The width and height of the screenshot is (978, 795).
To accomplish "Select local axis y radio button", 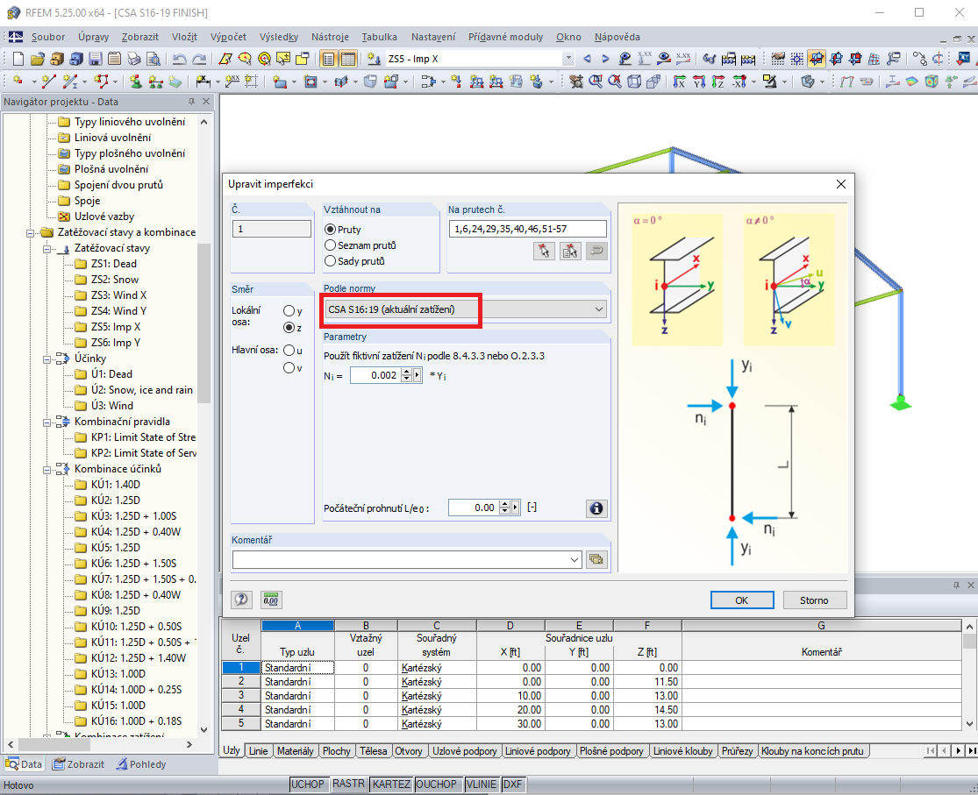I will point(289,310).
